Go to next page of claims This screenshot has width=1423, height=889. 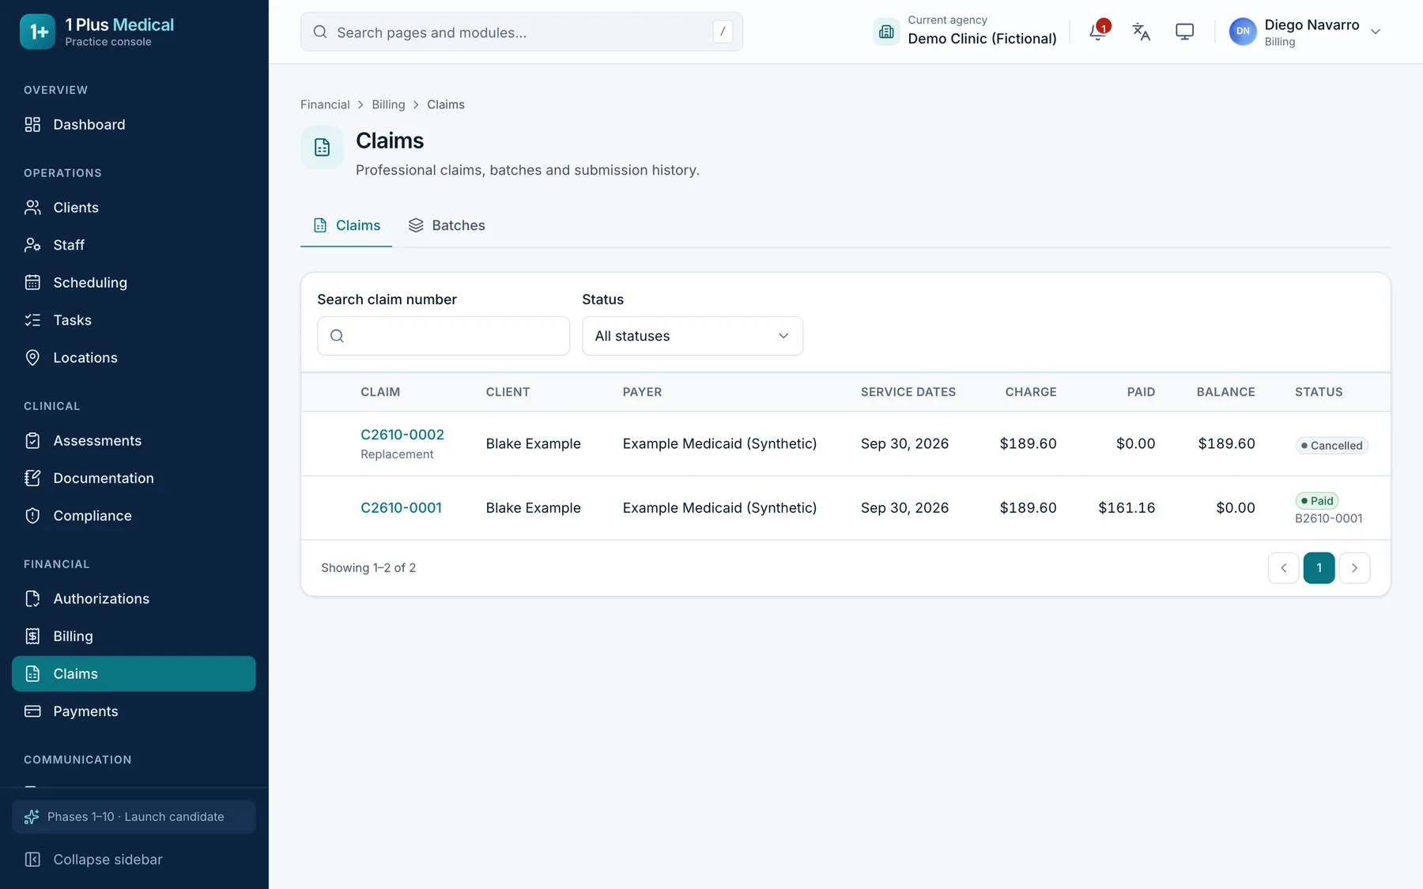tap(1354, 568)
